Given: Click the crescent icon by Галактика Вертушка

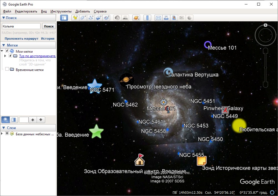Looking at the screenshot, I should 168,72.
